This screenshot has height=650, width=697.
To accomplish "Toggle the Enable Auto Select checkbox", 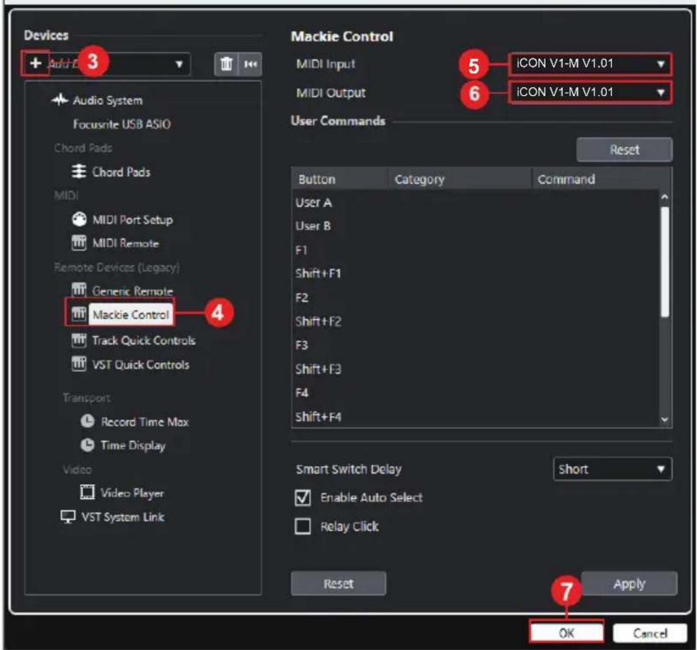I will (303, 498).
